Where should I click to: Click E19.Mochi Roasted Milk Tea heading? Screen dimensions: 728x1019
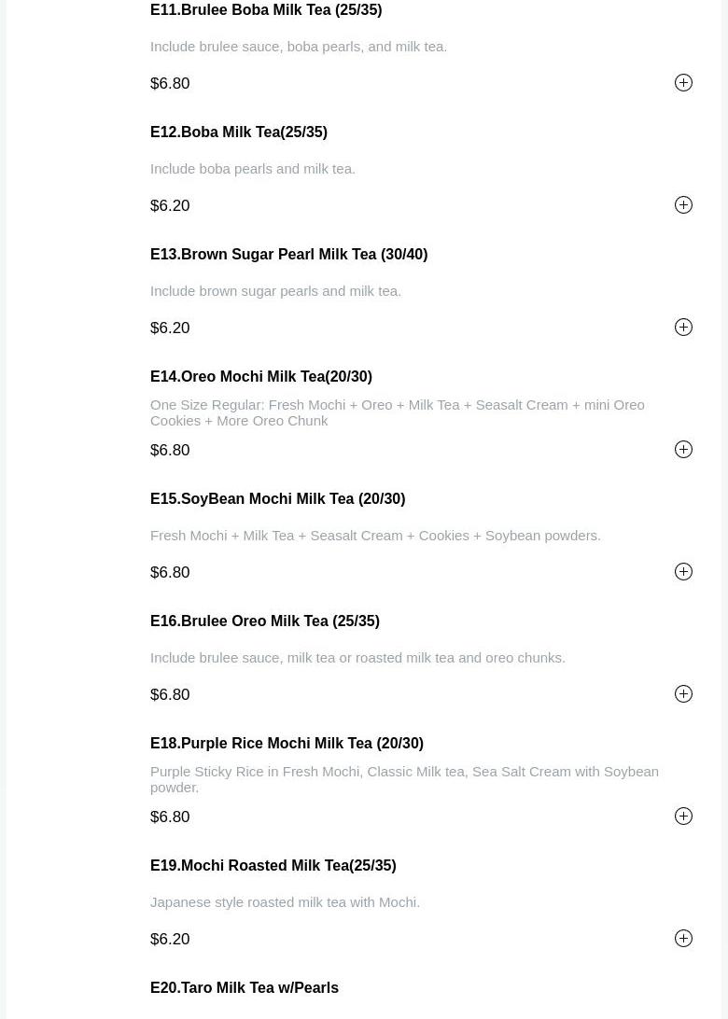tap(273, 866)
